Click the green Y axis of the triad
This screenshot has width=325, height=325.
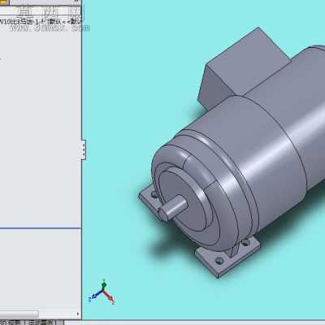tap(104, 285)
